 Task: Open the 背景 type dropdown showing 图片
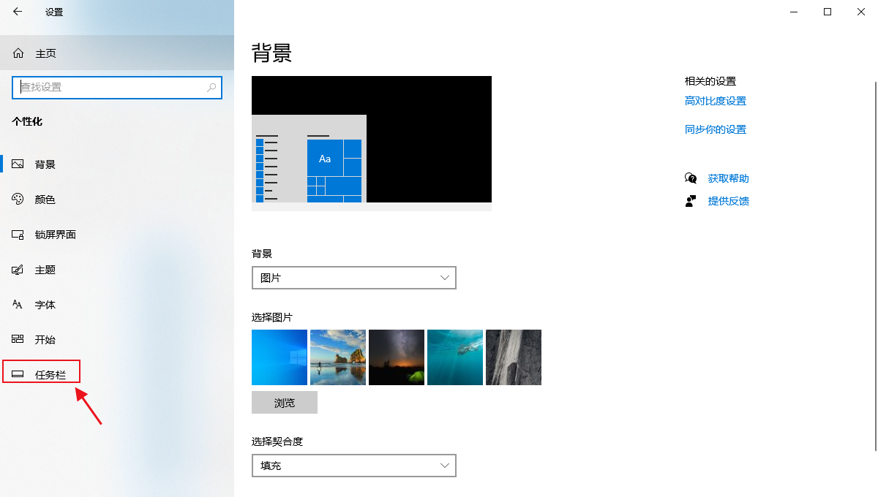tap(353, 278)
